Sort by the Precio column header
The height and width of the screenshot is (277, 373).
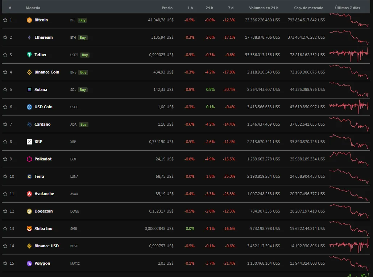167,8
